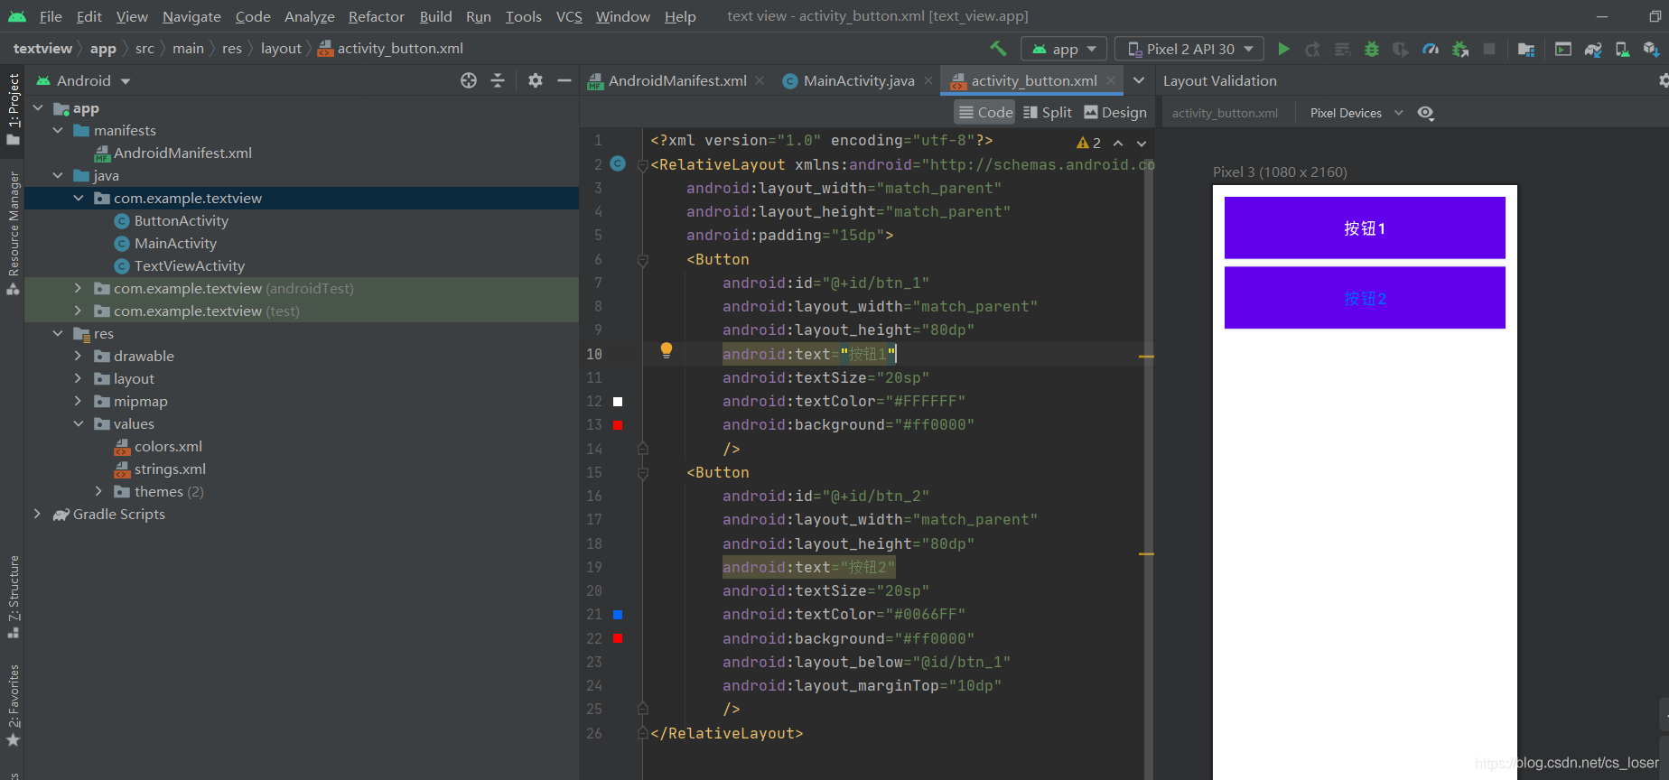Click the Attach Debugger to Android Process icon
Viewport: 1669px width, 780px height.
click(1460, 49)
